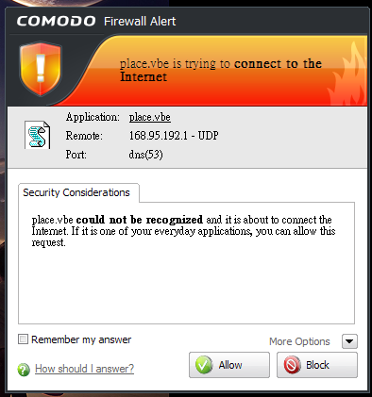
Task: Click the place.vbe script file icon
Action: (x=38, y=135)
